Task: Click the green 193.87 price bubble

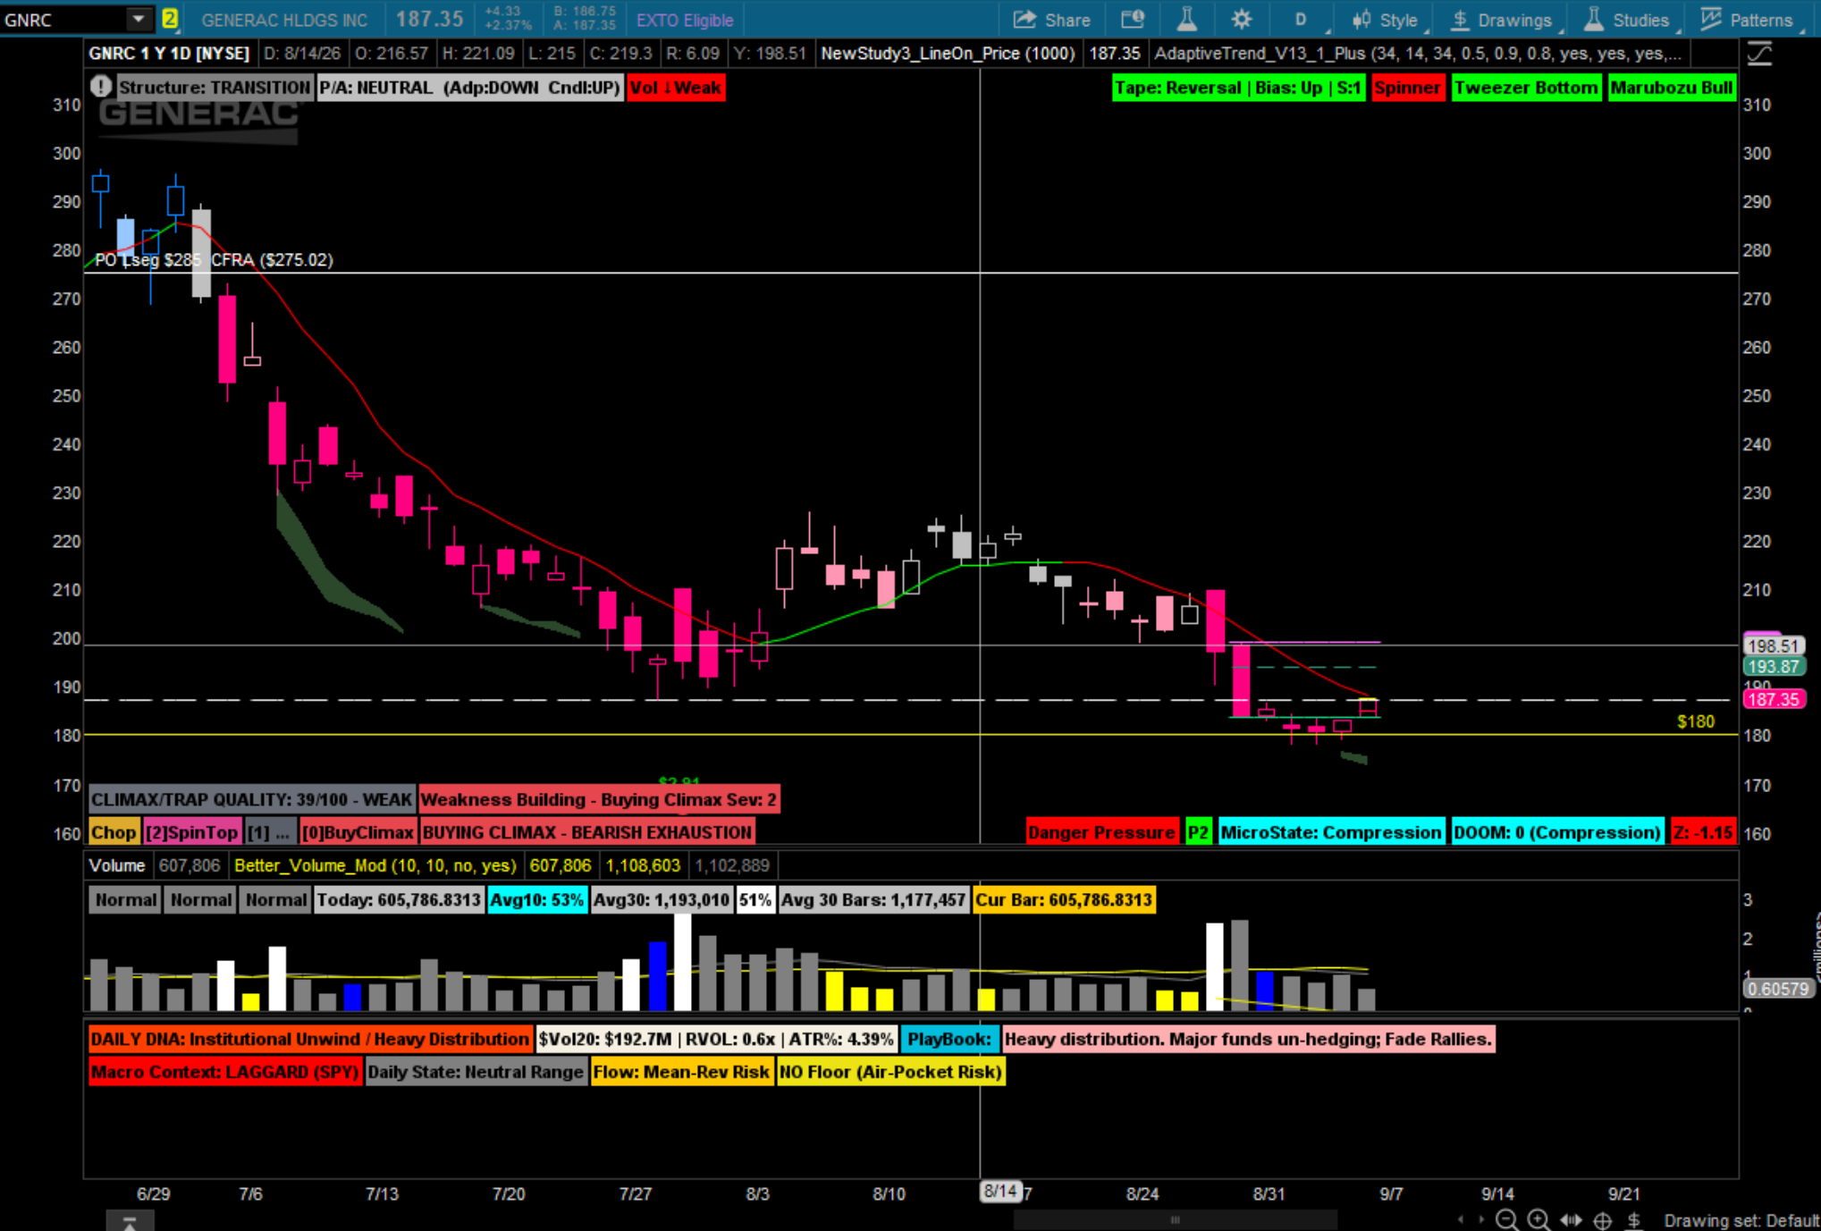Action: tap(1774, 666)
